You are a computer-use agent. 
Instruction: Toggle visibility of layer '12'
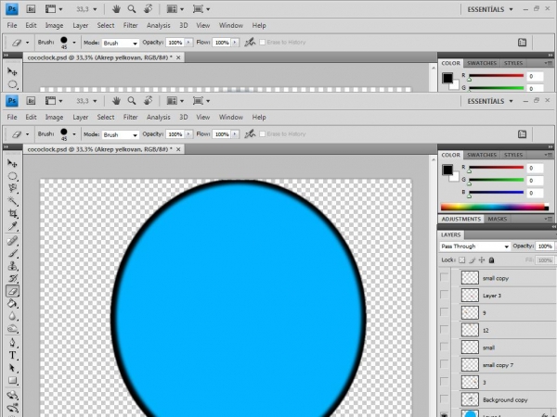pyautogui.click(x=444, y=329)
